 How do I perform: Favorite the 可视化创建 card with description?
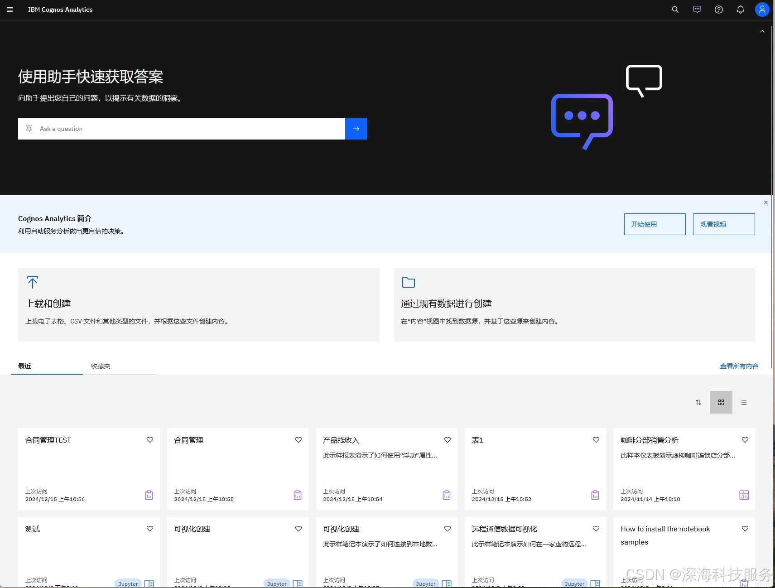(x=448, y=529)
